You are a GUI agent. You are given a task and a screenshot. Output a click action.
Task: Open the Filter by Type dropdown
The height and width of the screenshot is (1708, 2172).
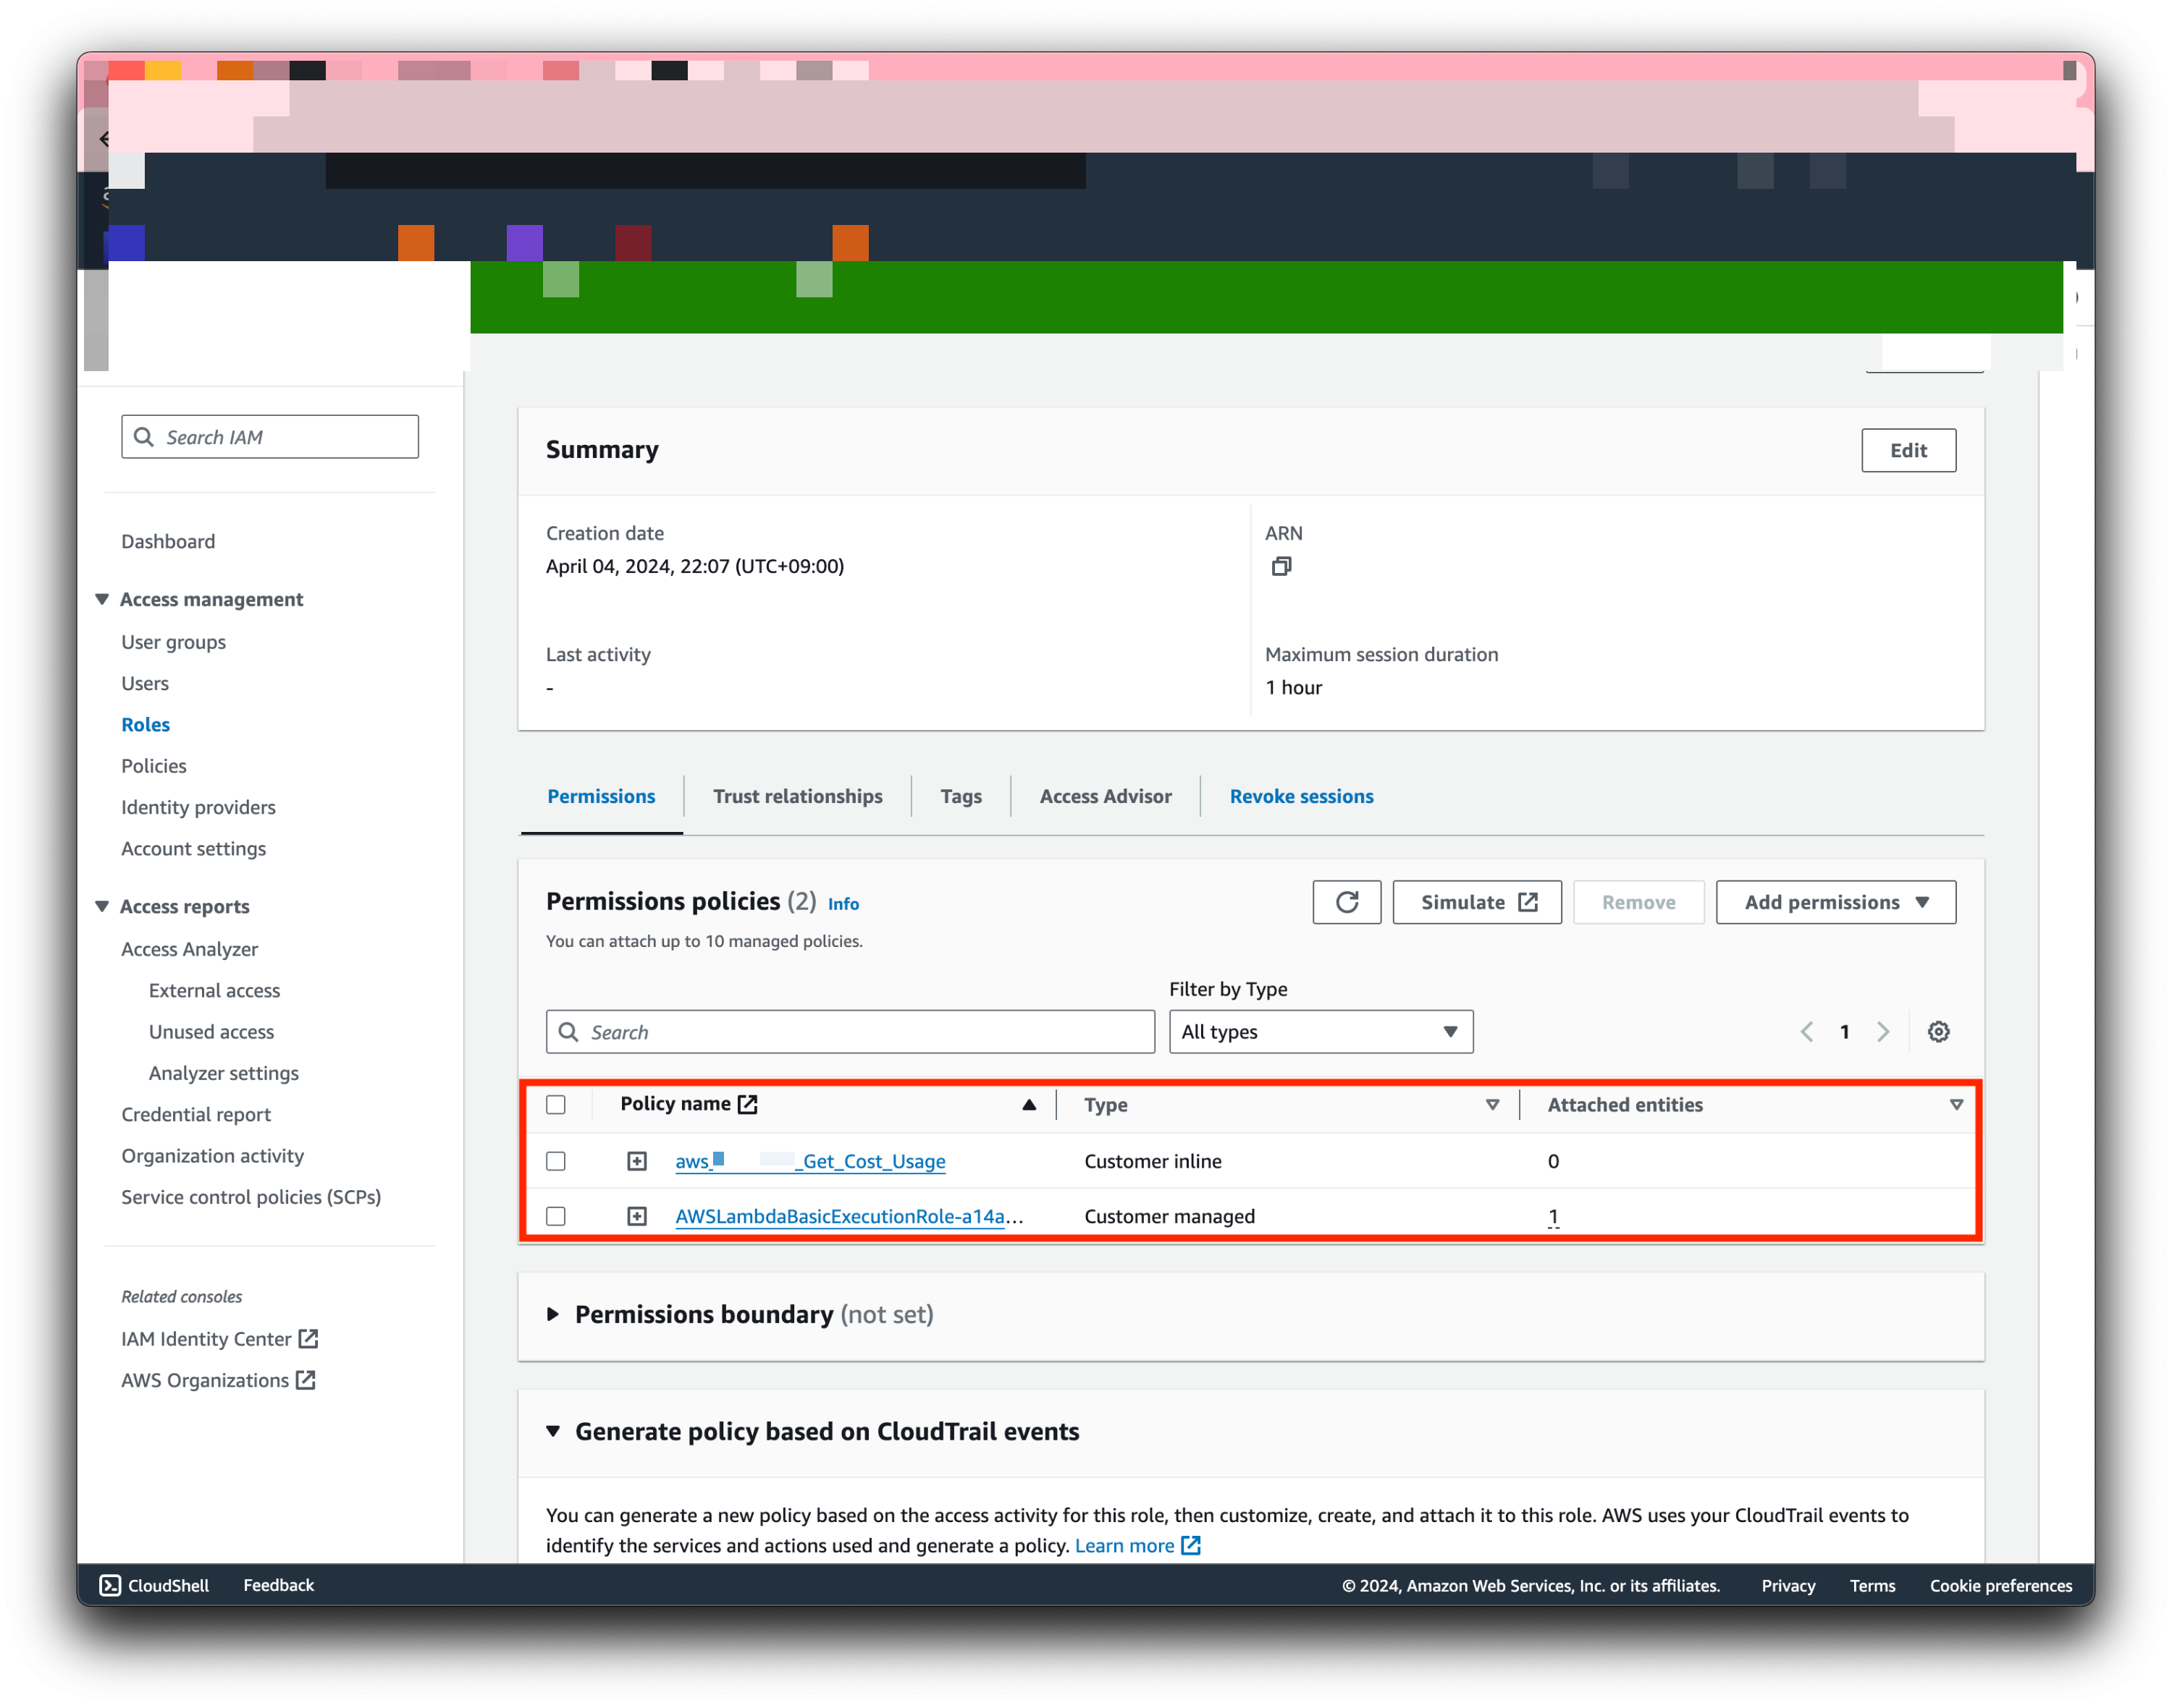pyautogui.click(x=1321, y=1031)
